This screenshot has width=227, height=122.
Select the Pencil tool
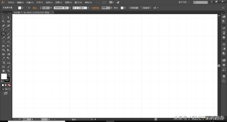[3, 38]
